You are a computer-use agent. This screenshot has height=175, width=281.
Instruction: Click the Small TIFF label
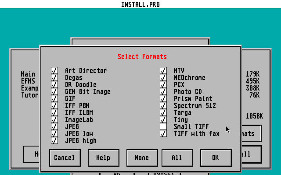coord(191,126)
